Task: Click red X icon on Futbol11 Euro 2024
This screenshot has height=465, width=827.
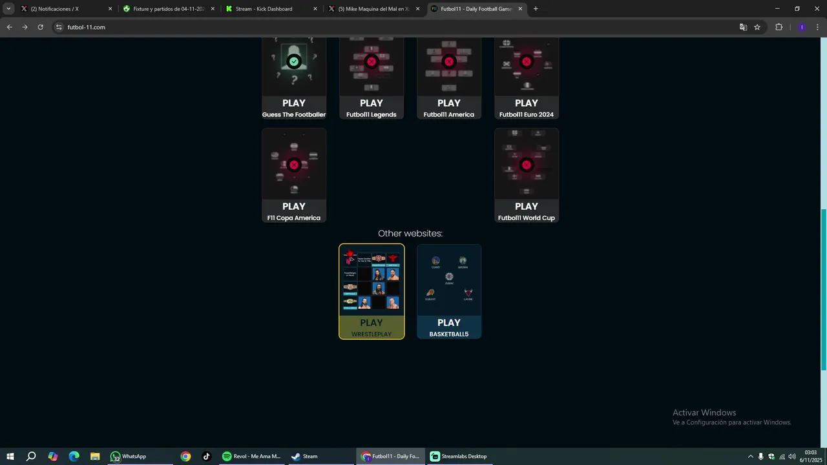Action: pyautogui.click(x=527, y=61)
